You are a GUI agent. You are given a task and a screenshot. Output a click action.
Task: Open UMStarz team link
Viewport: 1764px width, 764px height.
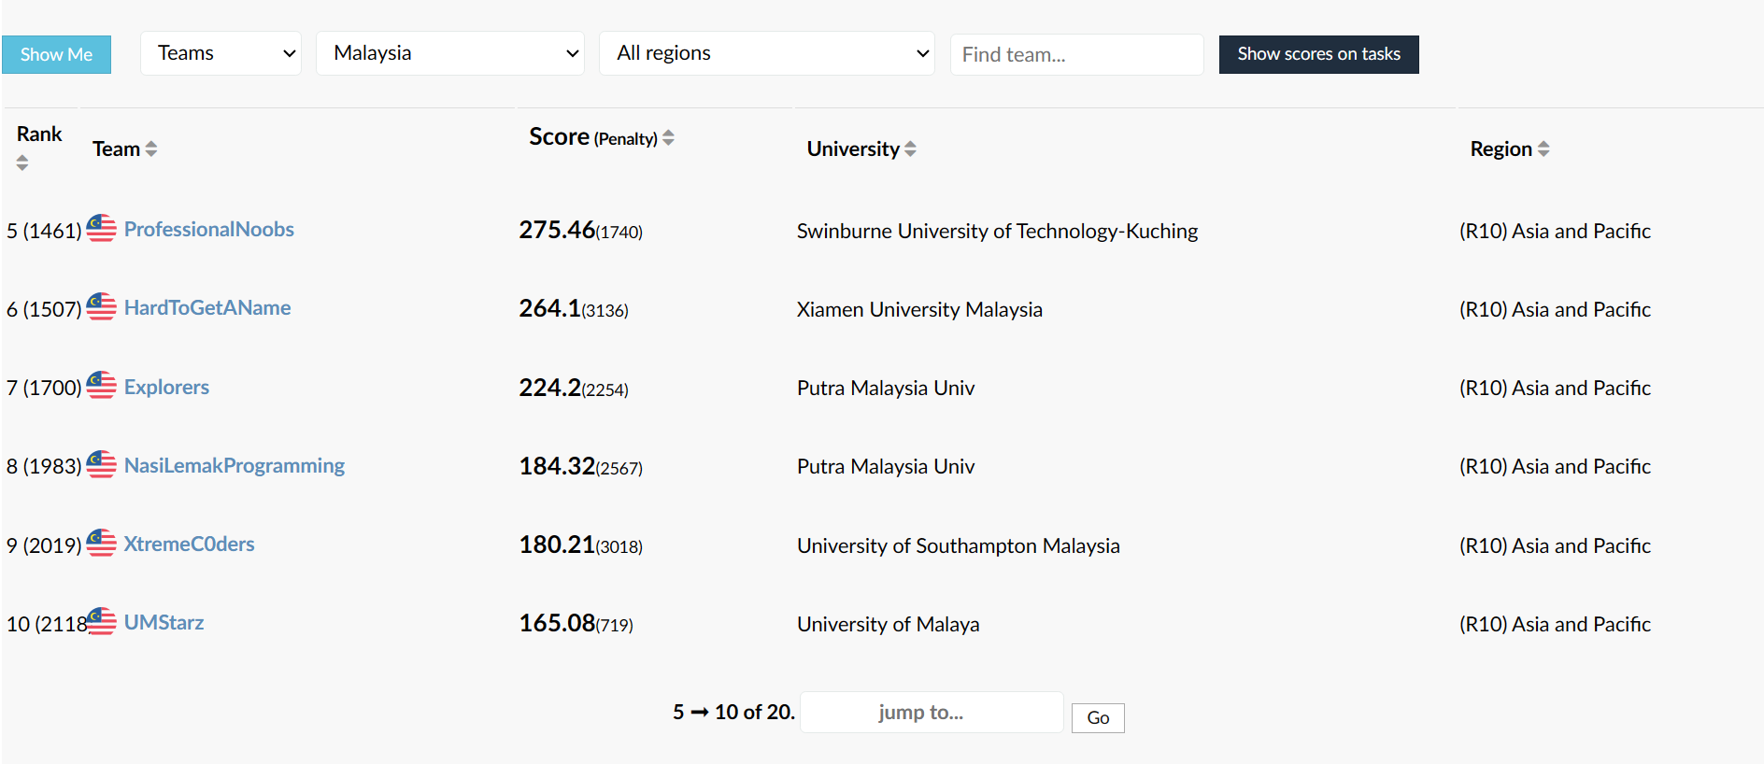(164, 622)
